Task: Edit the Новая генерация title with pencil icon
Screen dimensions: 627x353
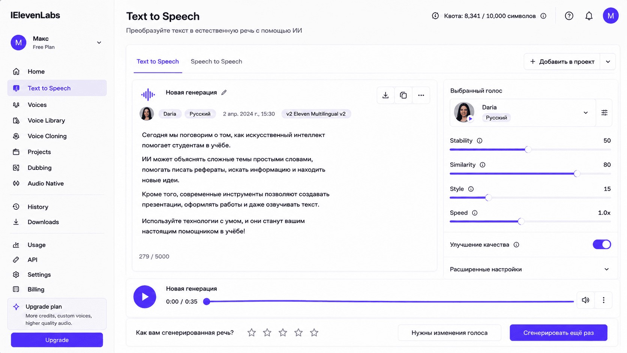Action: pyautogui.click(x=224, y=93)
